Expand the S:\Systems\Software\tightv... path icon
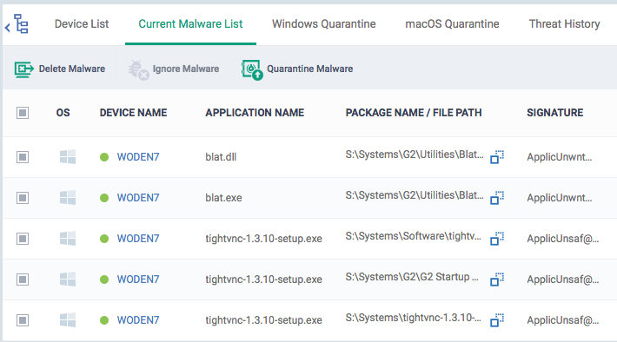617x342 pixels. click(497, 239)
